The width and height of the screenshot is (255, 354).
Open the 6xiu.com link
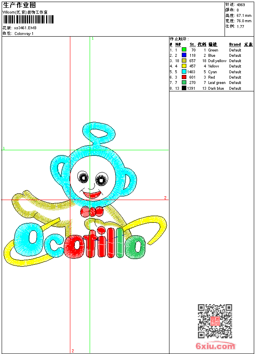(215, 346)
